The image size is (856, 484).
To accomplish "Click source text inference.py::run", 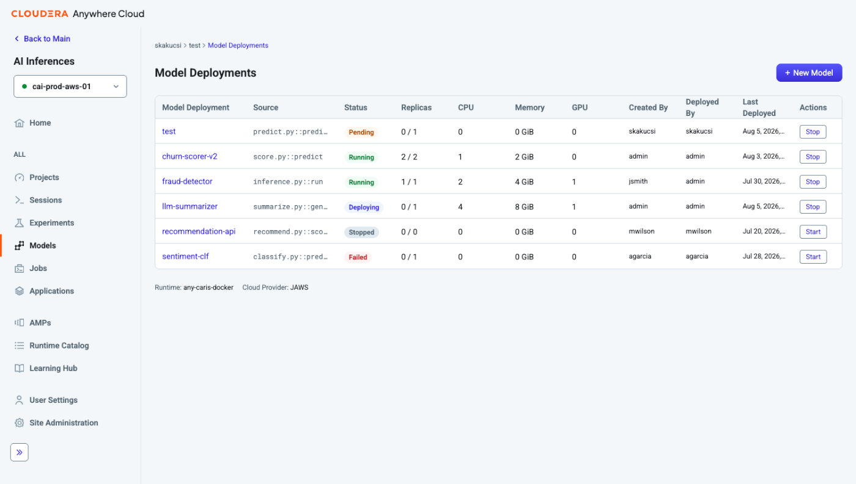I will click(x=288, y=182).
